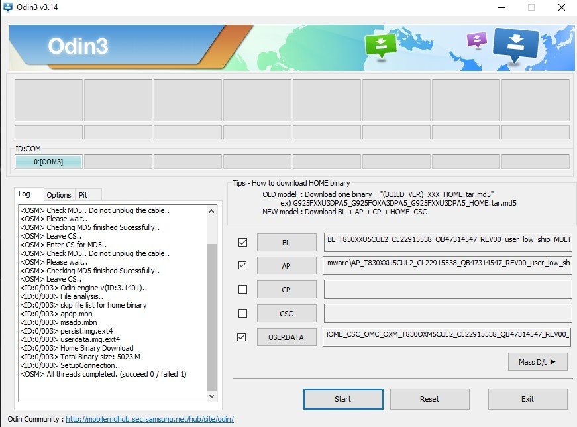Click the empty CP file path field
Screen dimensions: 577x427
(447, 290)
